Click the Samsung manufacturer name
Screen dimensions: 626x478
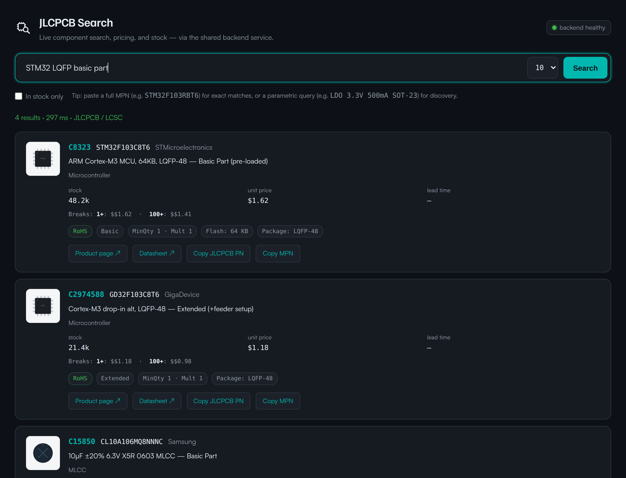[182, 442]
